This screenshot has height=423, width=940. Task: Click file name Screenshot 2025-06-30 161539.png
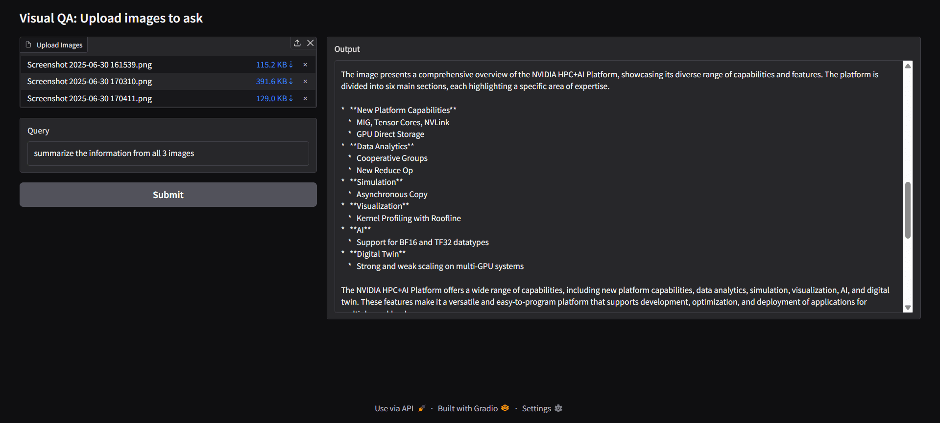tap(90, 65)
